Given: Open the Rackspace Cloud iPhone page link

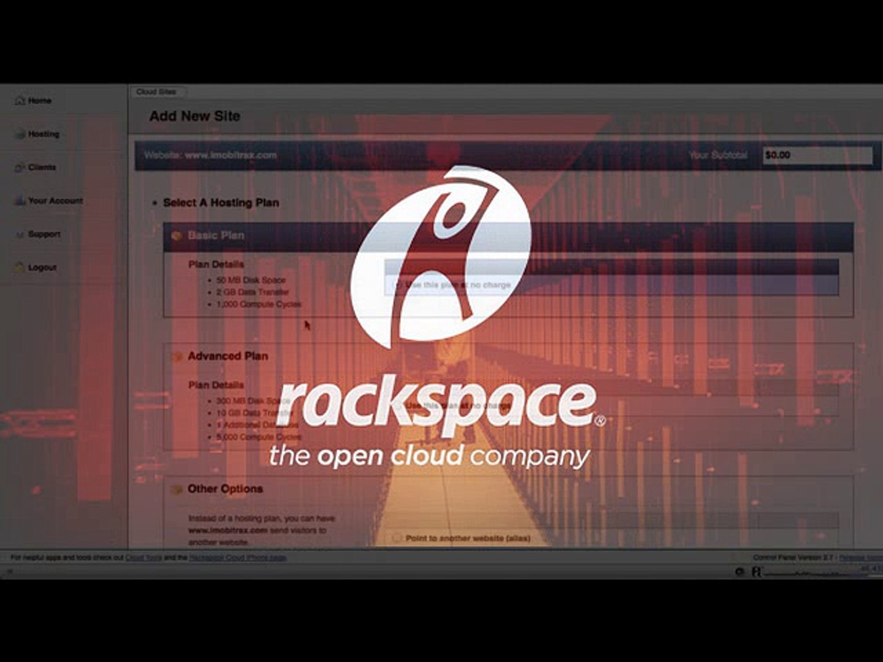Looking at the screenshot, I should coord(238,558).
